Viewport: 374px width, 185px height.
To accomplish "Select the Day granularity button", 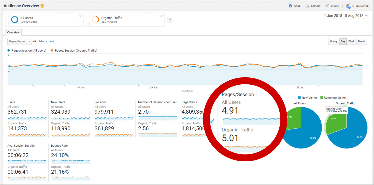I will (x=343, y=41).
